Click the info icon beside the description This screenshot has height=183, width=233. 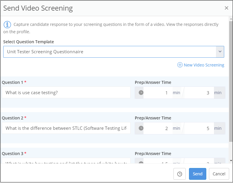7,24
